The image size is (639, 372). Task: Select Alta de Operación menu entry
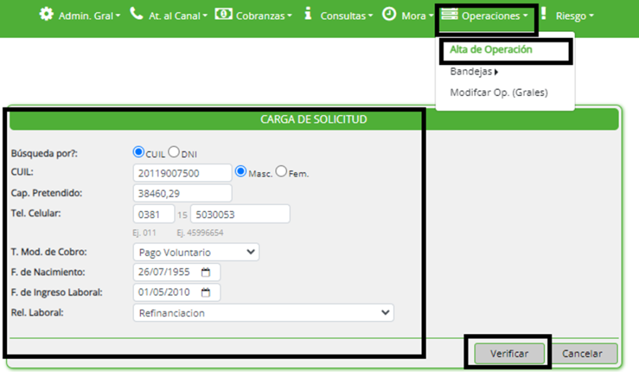click(490, 49)
